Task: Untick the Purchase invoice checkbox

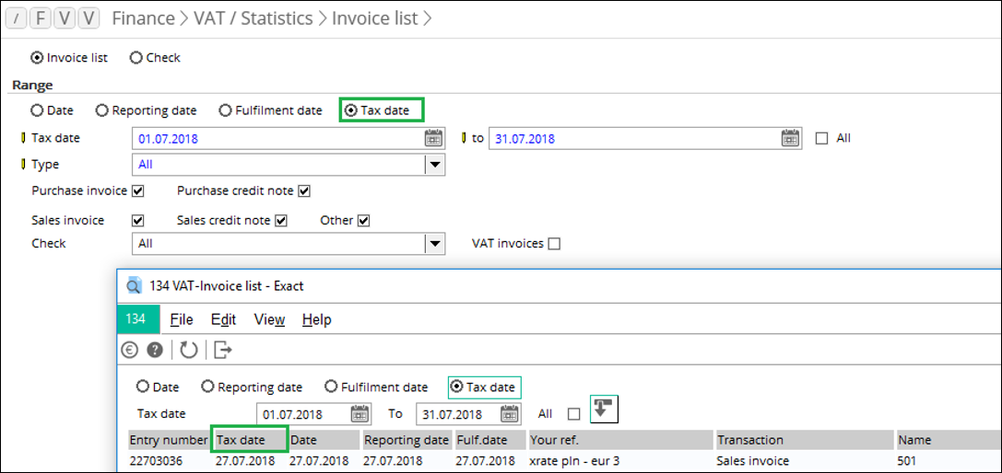Action: [x=138, y=191]
